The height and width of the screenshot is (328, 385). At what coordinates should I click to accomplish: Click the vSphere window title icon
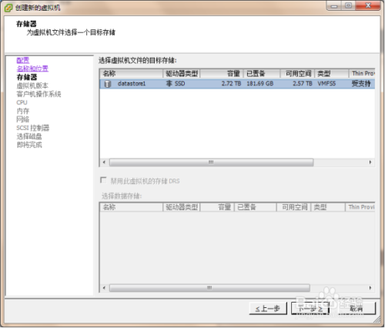point(8,8)
